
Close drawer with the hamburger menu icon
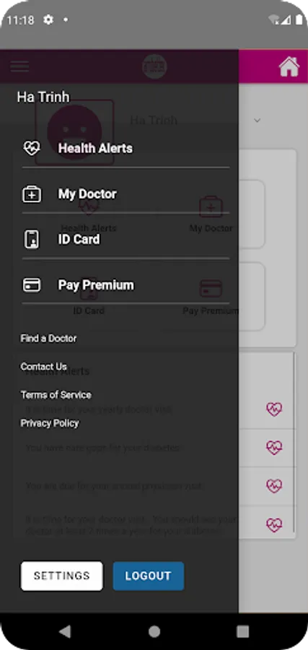(19, 66)
